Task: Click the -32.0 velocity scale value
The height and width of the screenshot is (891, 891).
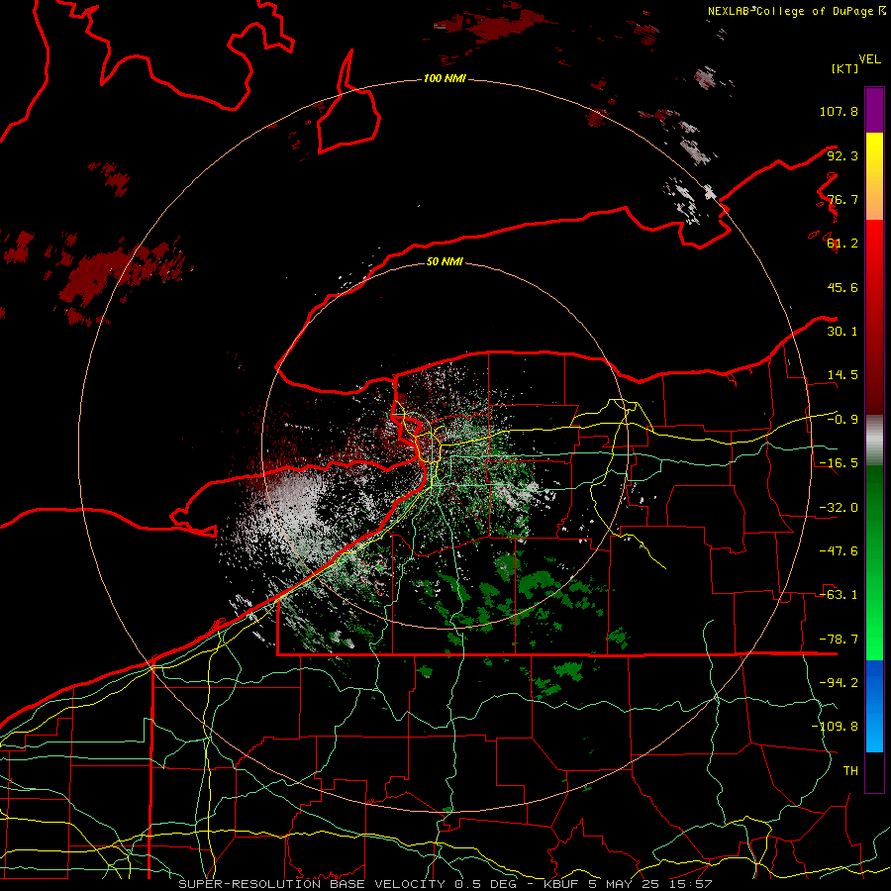Action: tap(839, 508)
